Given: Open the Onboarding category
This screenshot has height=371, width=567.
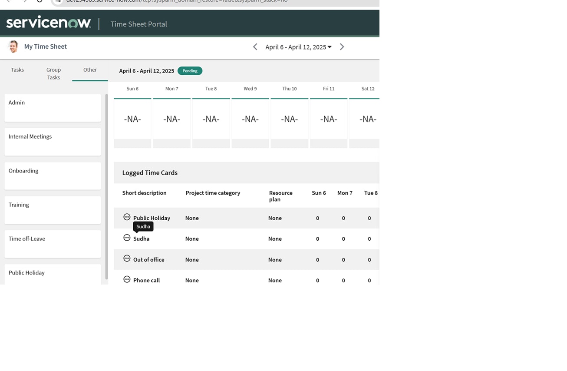Looking at the screenshot, I should [x=52, y=176].
